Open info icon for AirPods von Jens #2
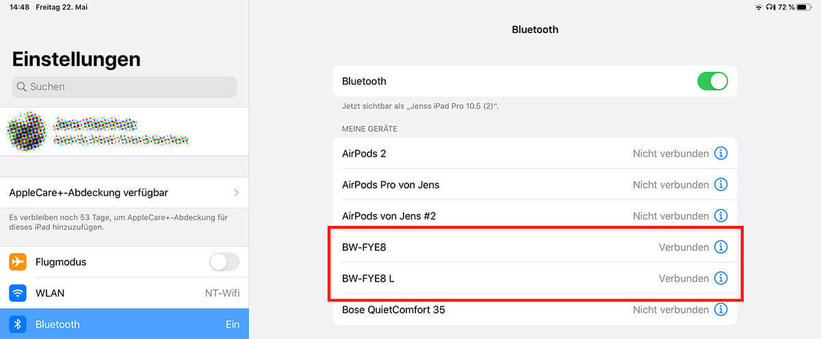 (720, 216)
